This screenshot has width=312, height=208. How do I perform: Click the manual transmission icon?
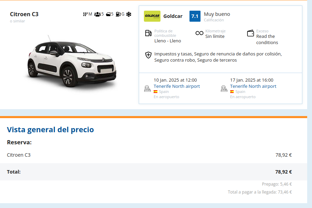click(x=85, y=14)
